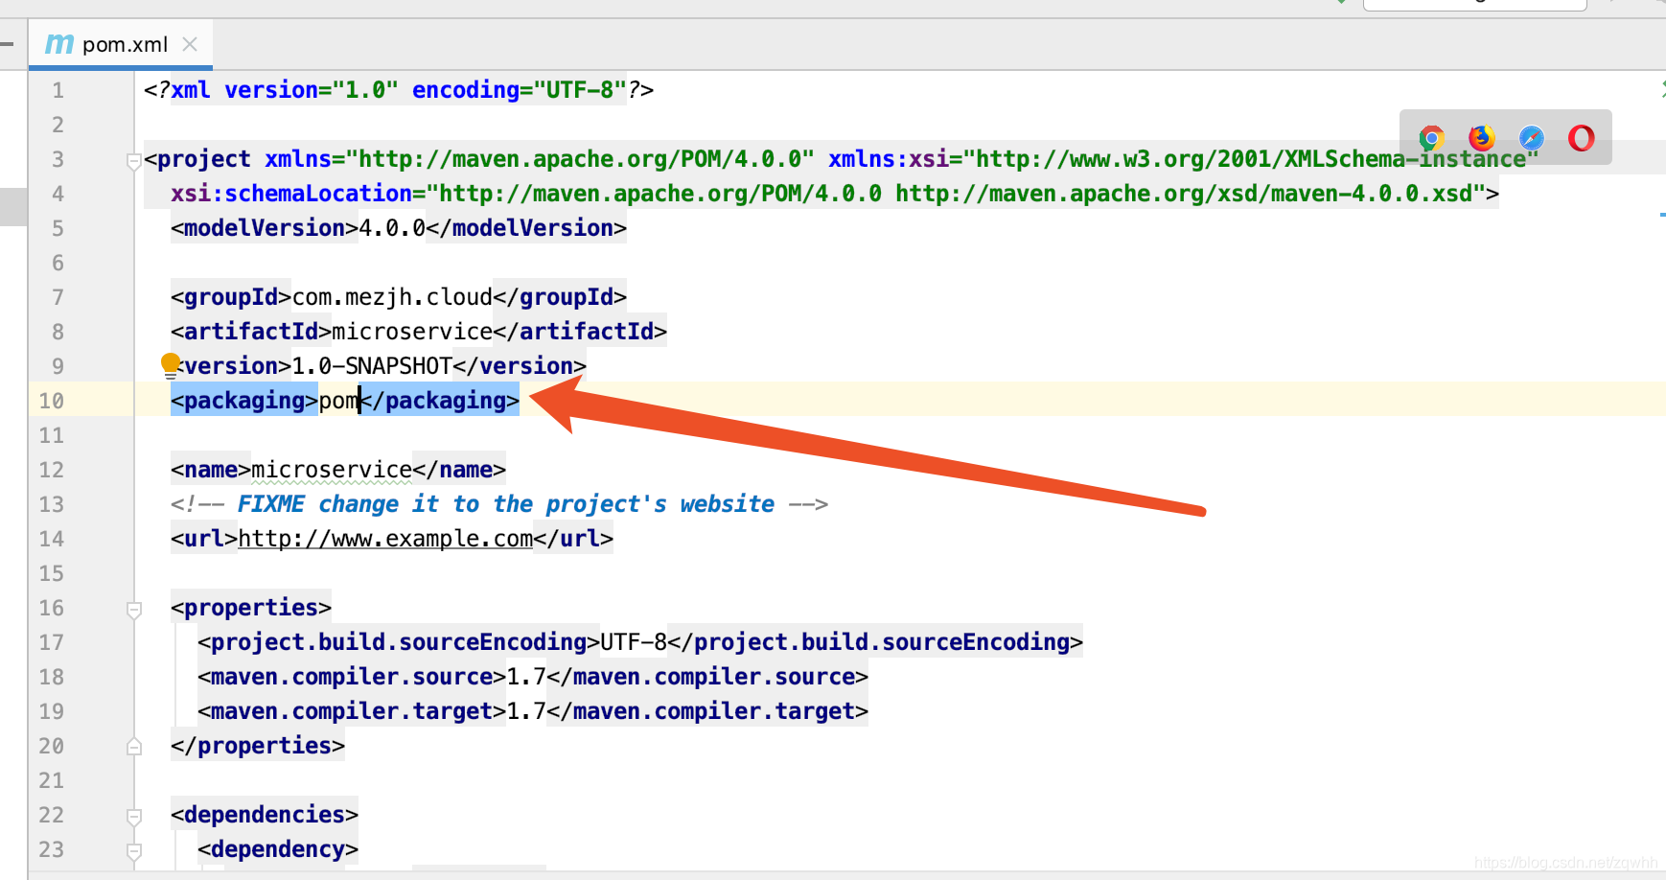Click line number 23 in gutter

52,849
